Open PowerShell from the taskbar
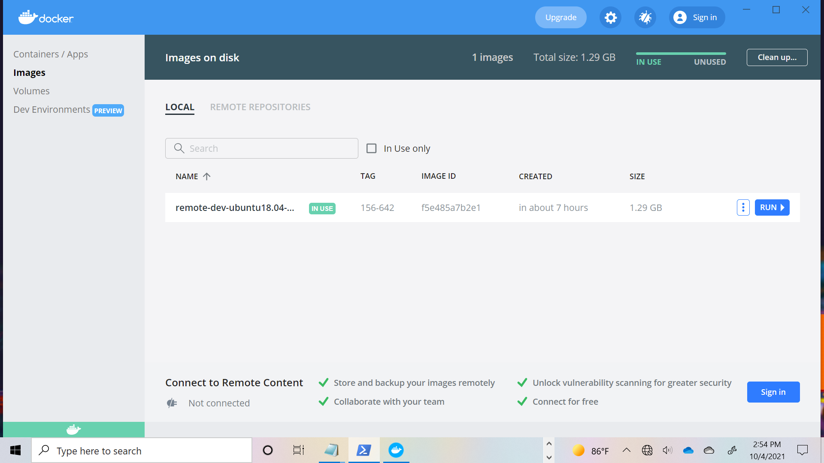Screen dimensions: 824x463 (x=364, y=450)
